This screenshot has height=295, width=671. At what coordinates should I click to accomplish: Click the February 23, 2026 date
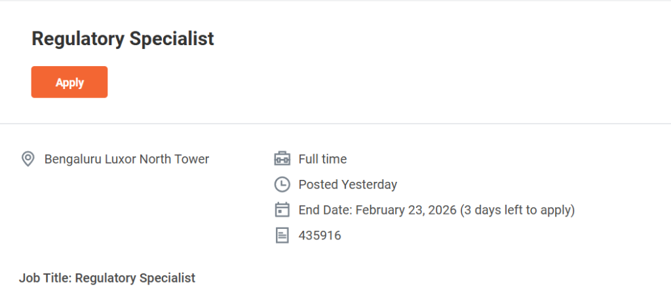(405, 210)
